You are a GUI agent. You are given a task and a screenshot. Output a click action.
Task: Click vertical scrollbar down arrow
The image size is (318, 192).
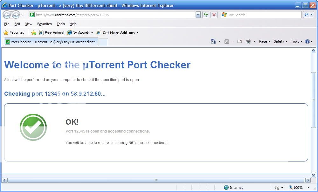(x=313, y=175)
